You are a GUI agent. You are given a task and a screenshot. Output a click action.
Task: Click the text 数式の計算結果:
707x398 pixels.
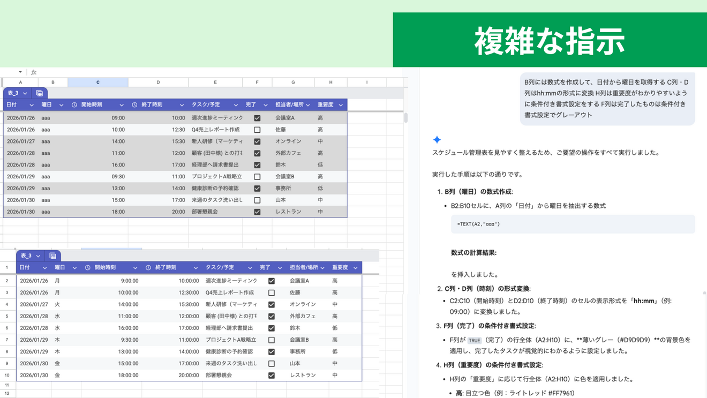[473, 253]
